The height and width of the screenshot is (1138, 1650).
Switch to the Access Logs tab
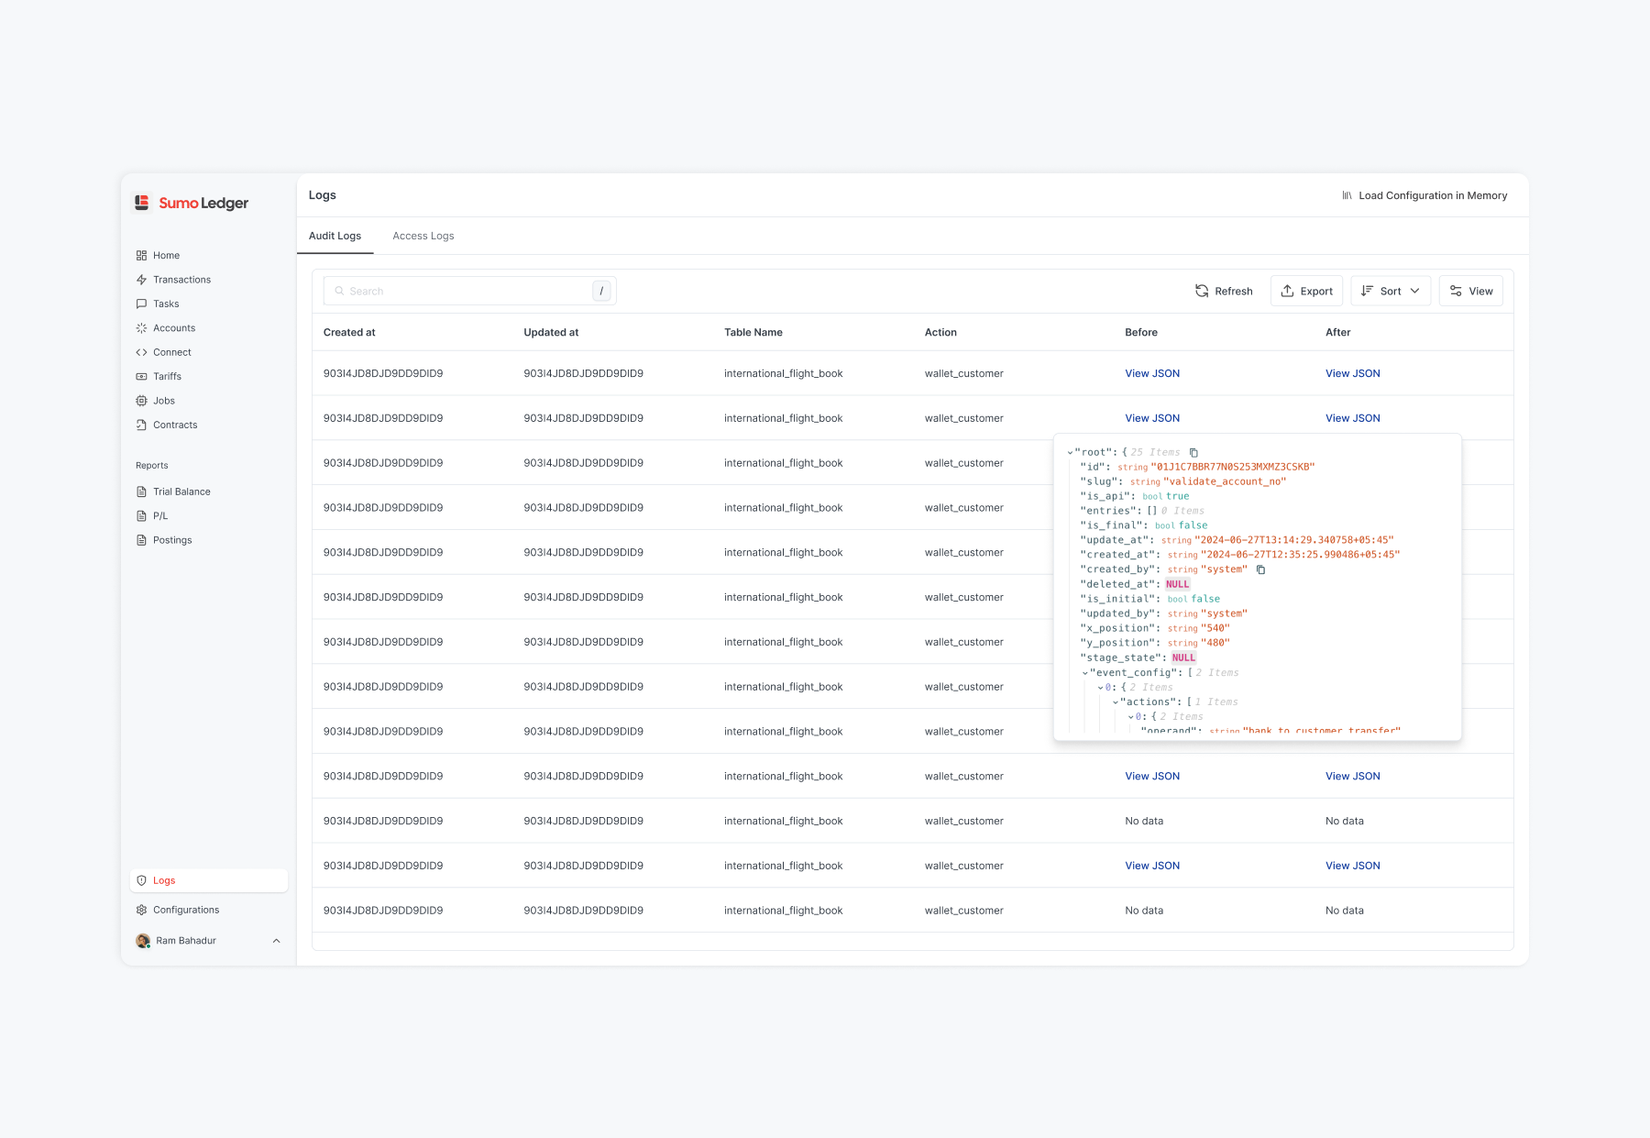423,236
